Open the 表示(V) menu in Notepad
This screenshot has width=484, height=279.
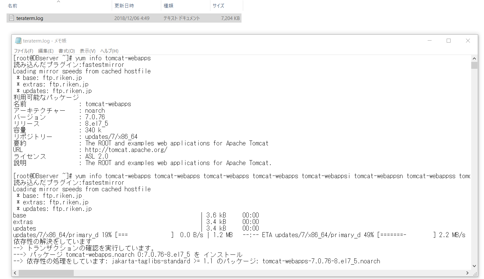(x=87, y=51)
